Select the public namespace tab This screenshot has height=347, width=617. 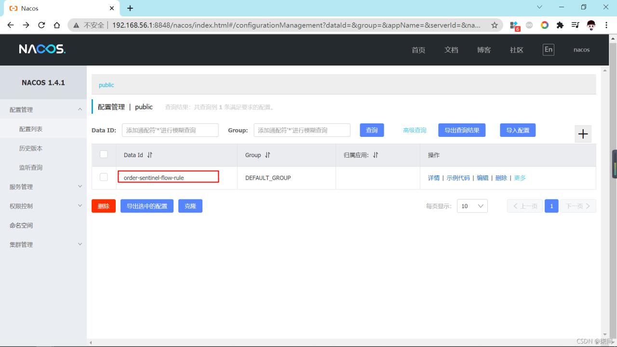107,85
